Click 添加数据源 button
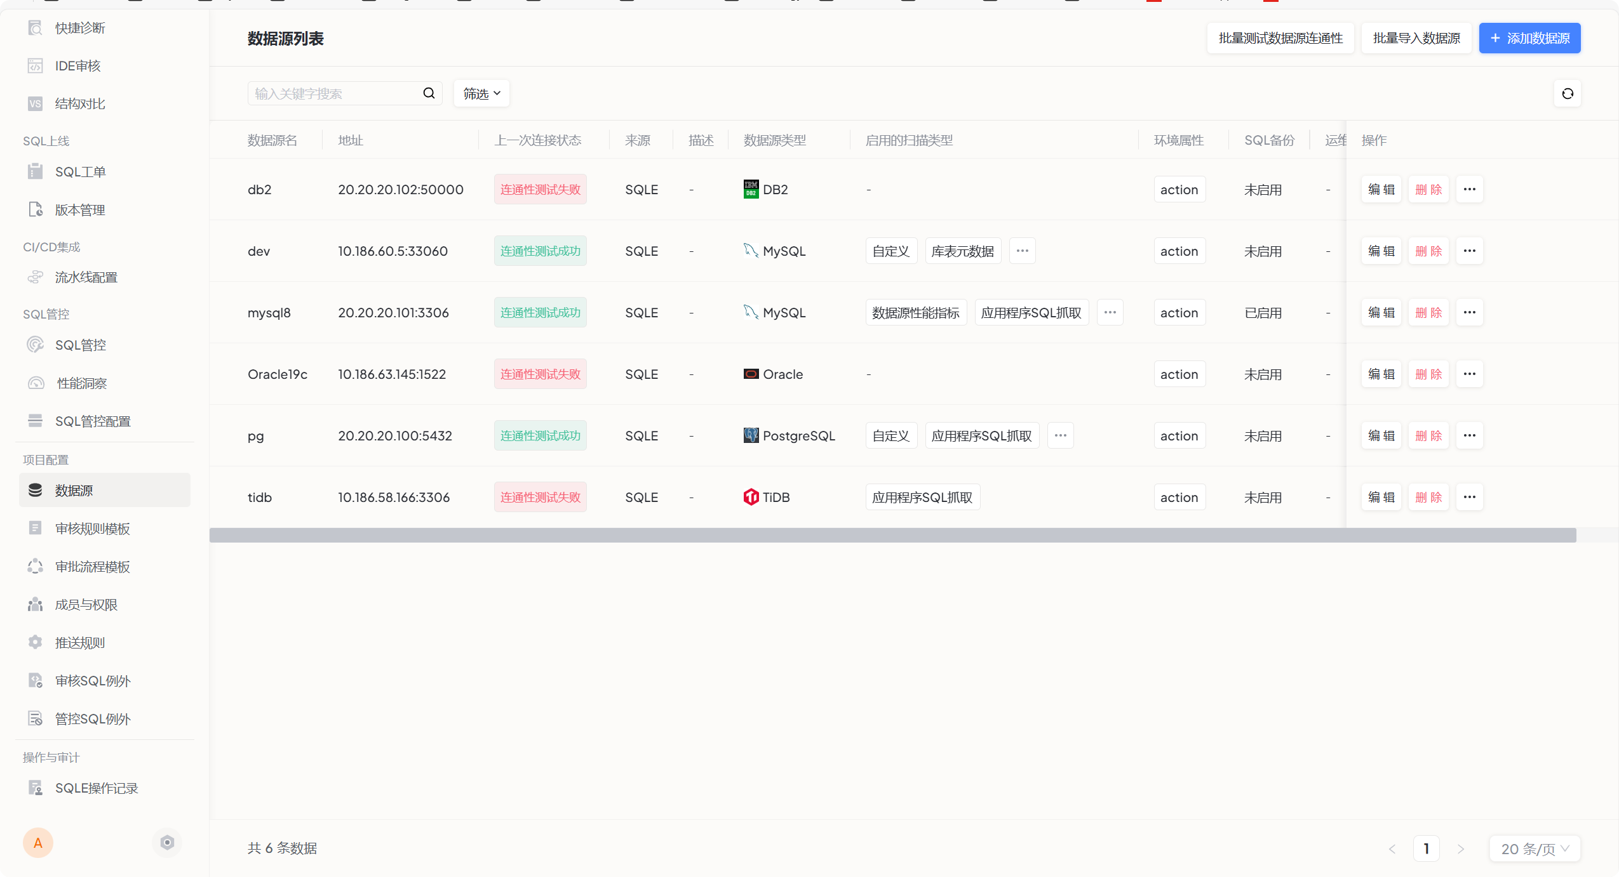The image size is (1619, 877). point(1529,38)
